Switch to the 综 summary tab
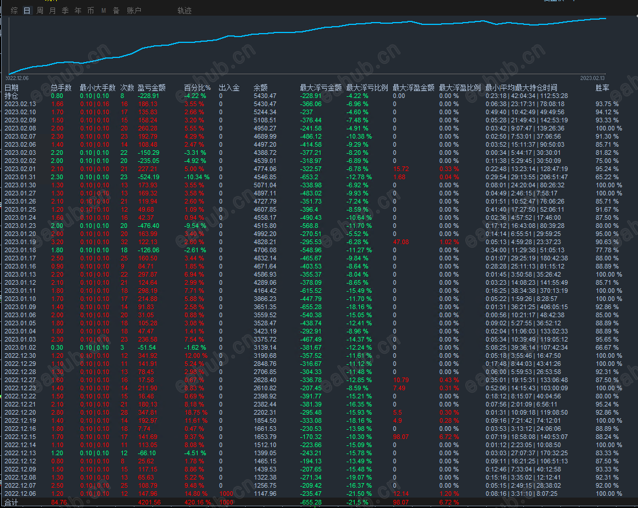638x508 pixels. (x=14, y=10)
